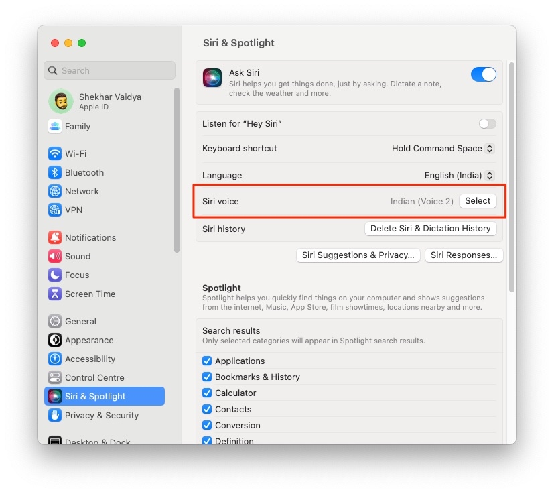Click the General gear icon
This screenshot has width=554, height=494.
tap(55, 321)
